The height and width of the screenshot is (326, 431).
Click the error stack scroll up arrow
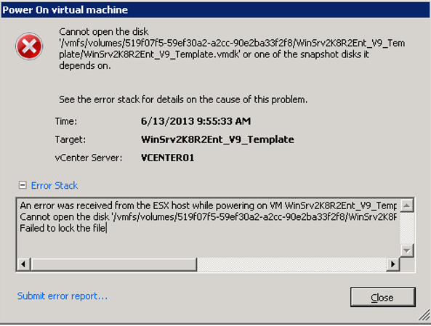407,205
